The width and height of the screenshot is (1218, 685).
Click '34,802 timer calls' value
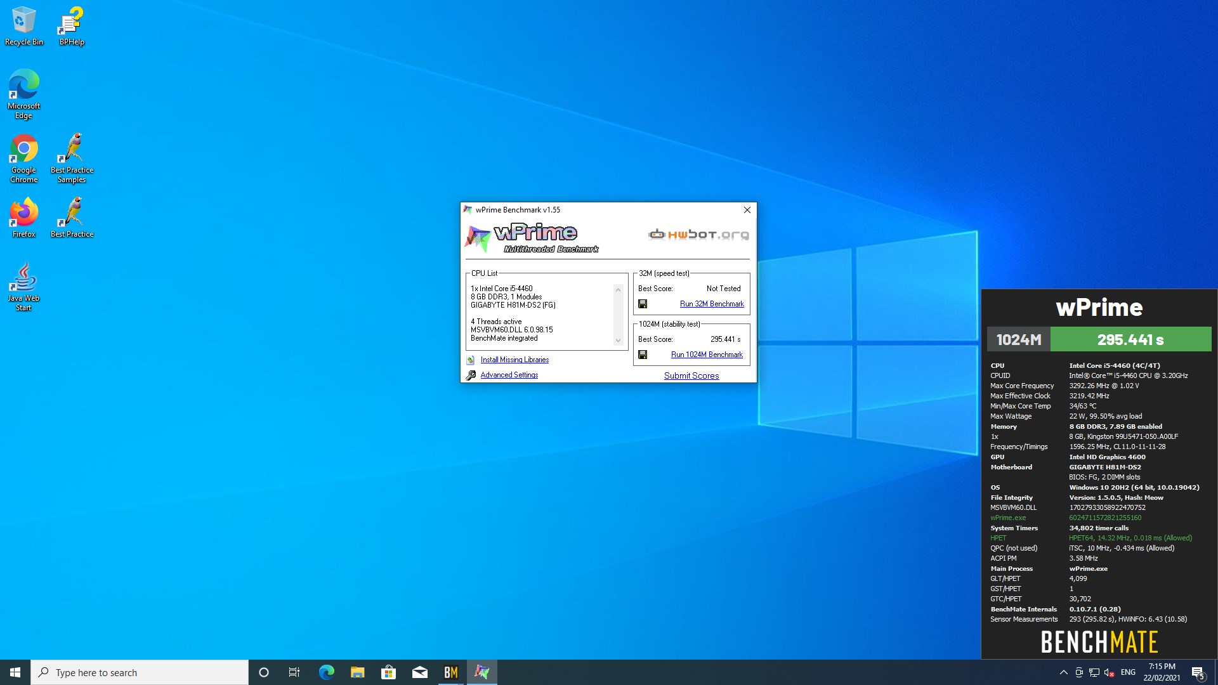(1099, 528)
